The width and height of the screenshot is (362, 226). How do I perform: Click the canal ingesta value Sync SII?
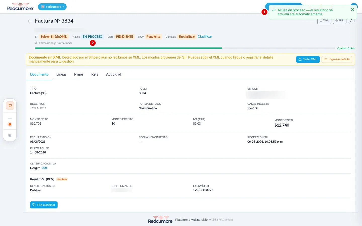[253, 108]
